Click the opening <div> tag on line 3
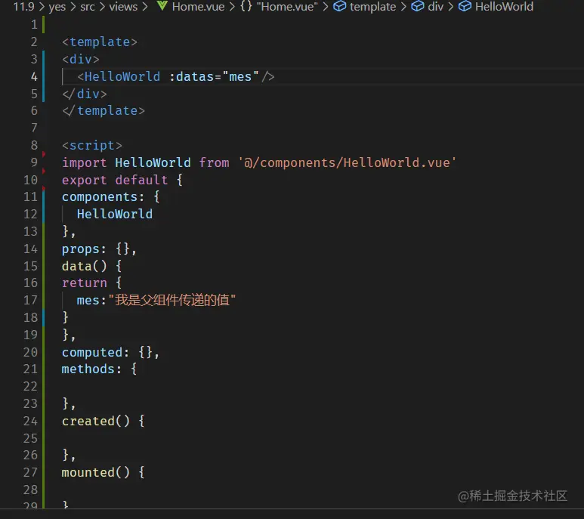 click(80, 59)
